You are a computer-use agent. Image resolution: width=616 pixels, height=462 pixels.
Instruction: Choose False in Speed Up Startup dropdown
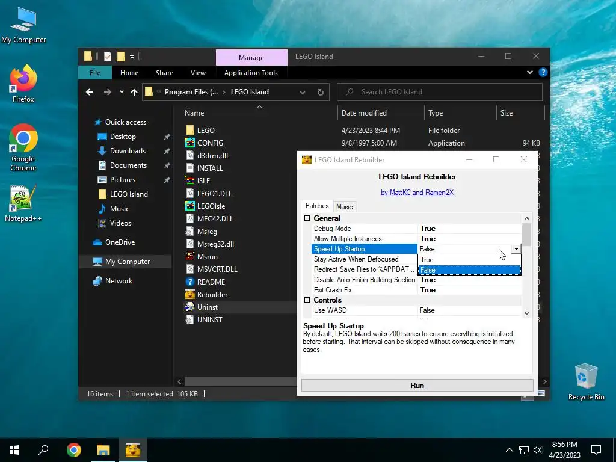[x=469, y=270]
